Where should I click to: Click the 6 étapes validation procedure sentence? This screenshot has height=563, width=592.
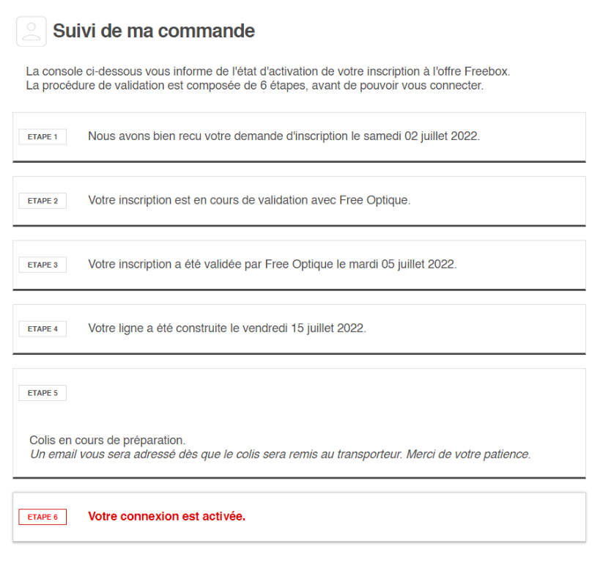(x=254, y=85)
